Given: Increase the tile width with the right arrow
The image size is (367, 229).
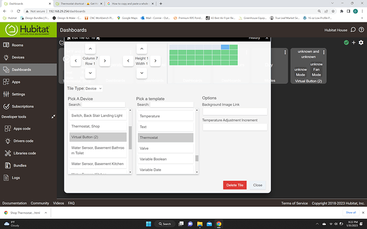Looking at the screenshot, I should pyautogui.click(x=155, y=61).
